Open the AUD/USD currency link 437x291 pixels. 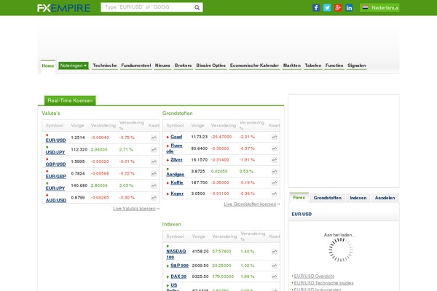(x=56, y=200)
